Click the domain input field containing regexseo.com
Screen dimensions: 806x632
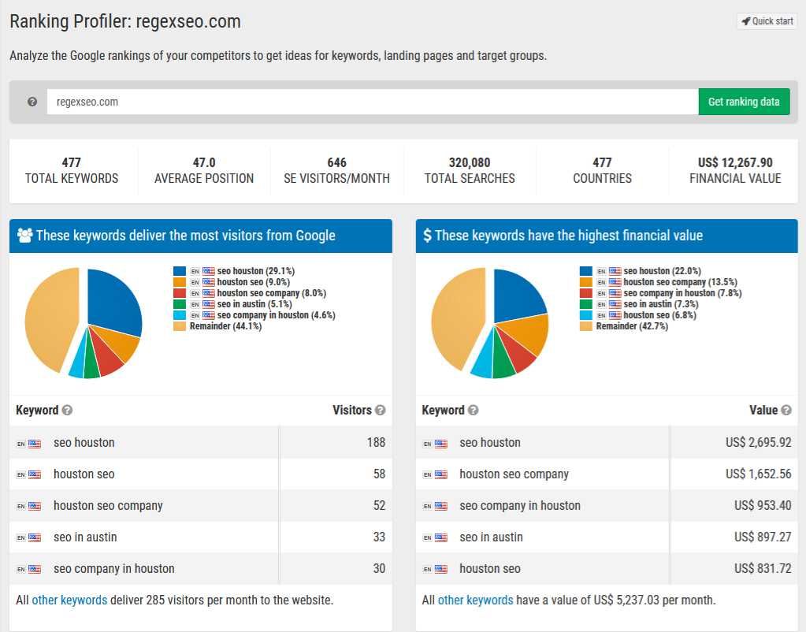tap(373, 102)
